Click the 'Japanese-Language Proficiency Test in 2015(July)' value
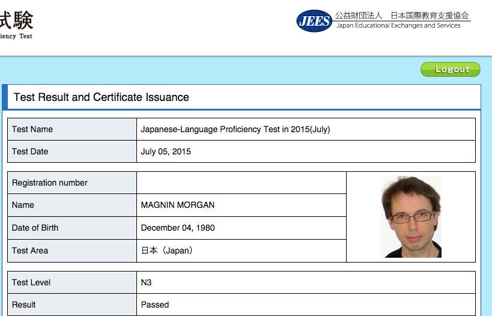This screenshot has height=316, width=492. tap(235, 129)
